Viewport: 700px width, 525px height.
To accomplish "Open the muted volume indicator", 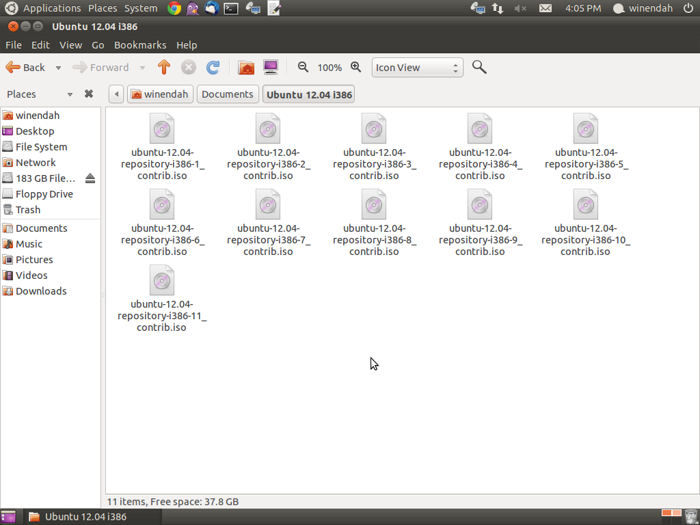I will point(520,8).
